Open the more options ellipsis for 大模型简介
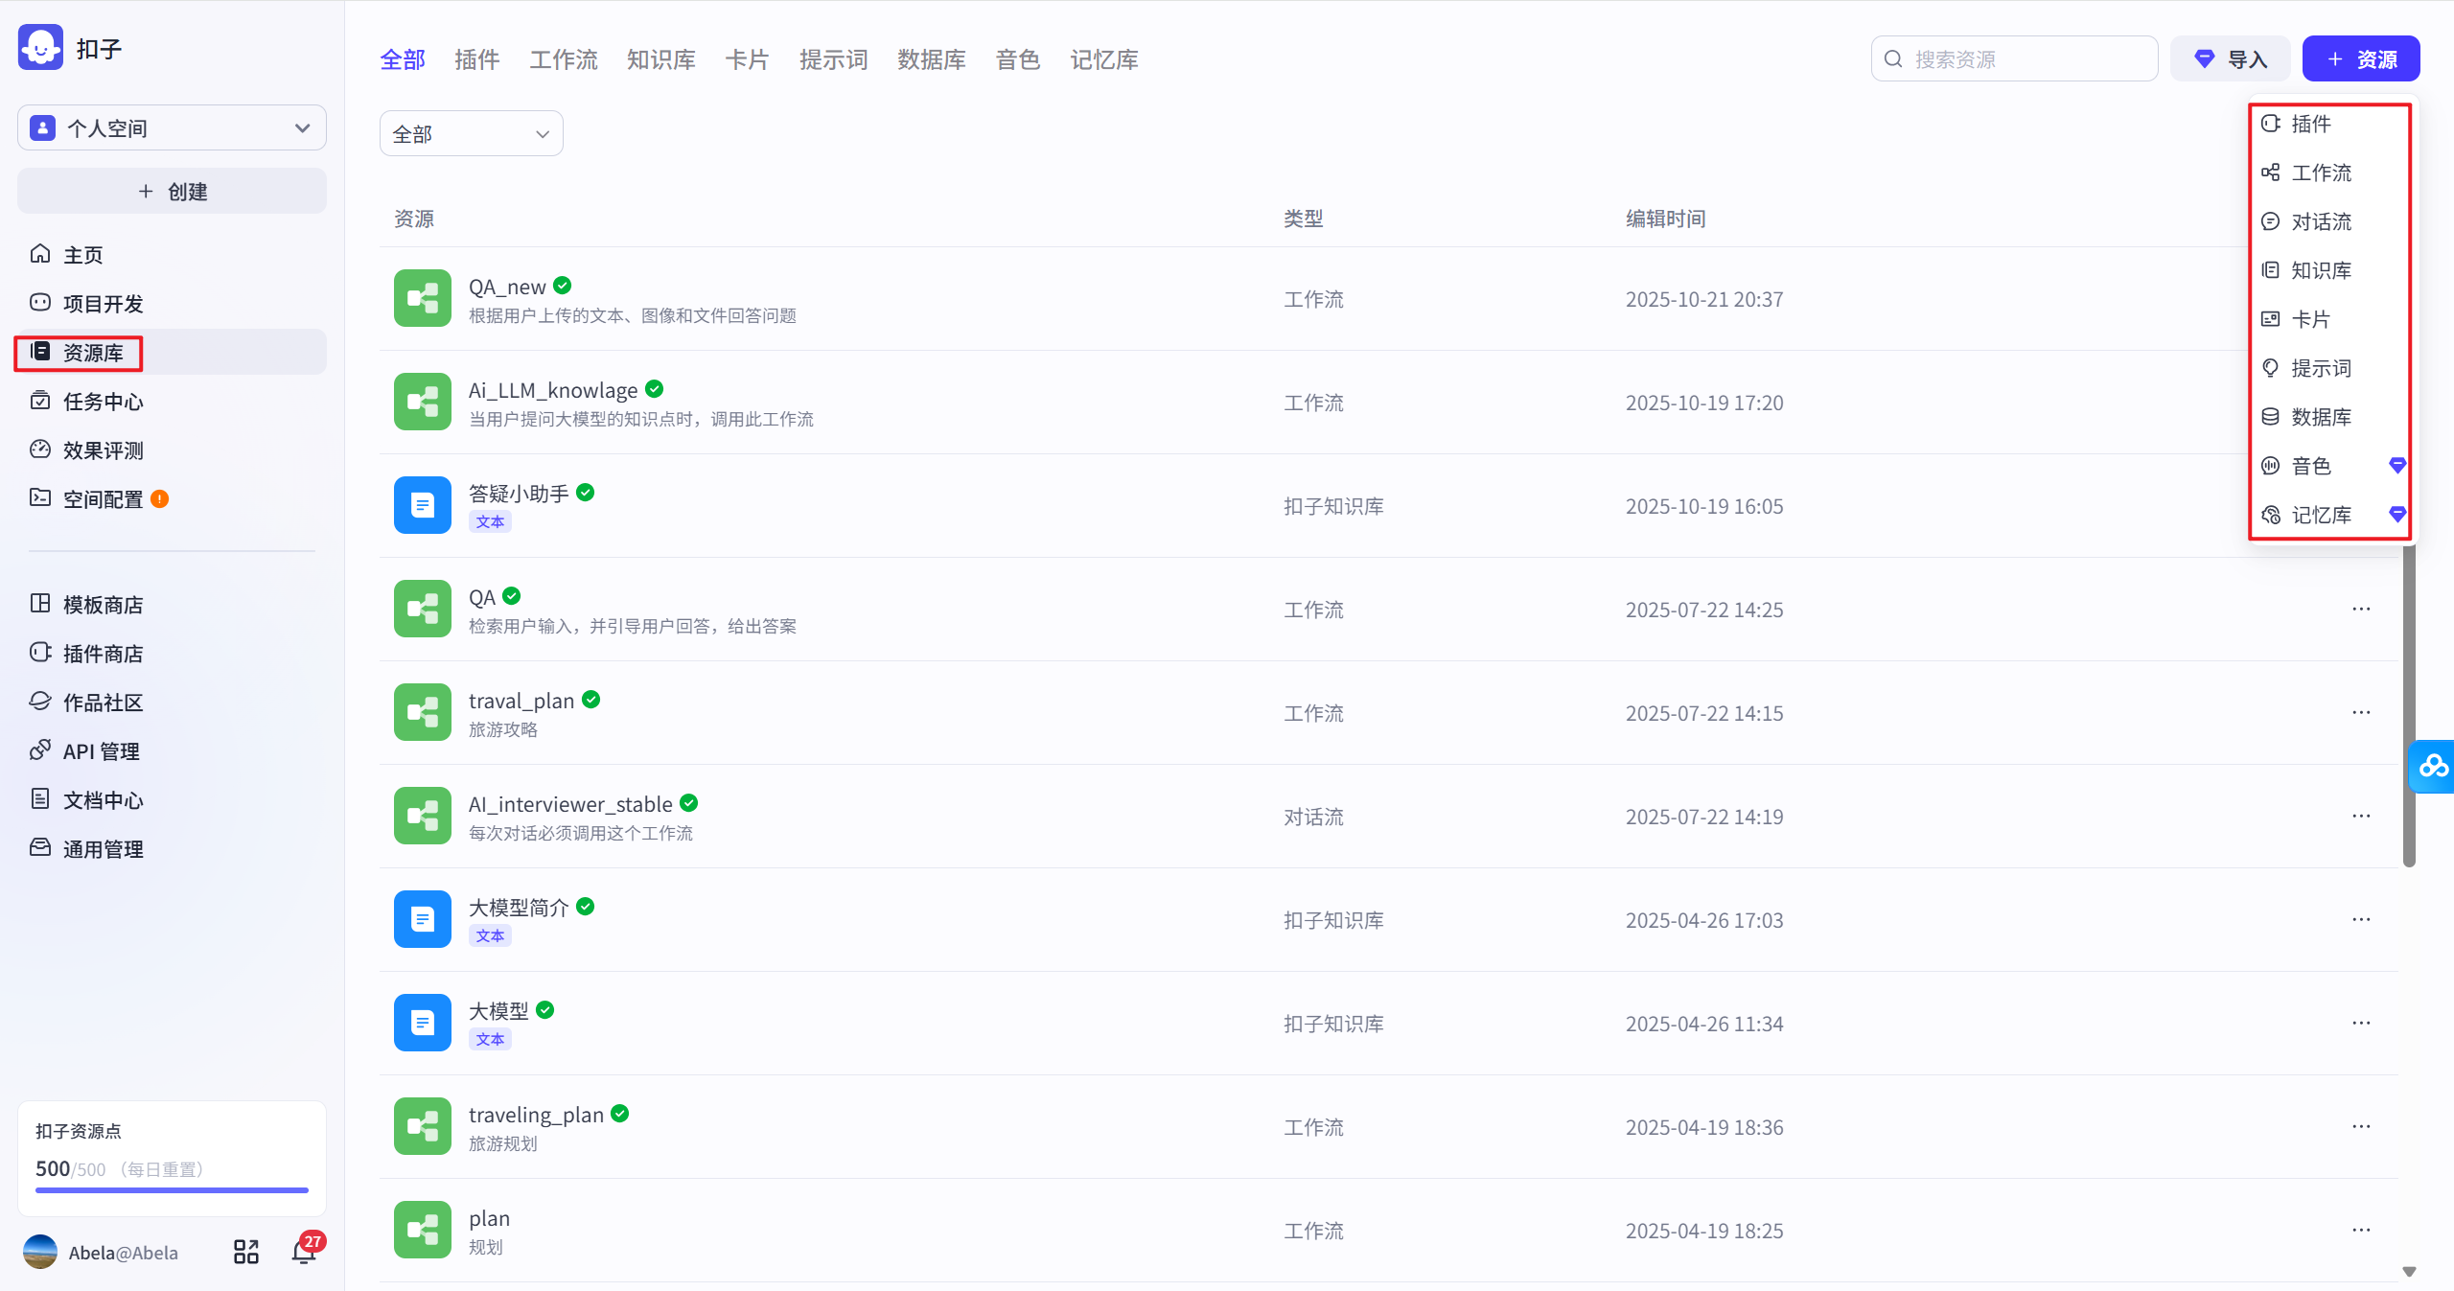 tap(2361, 919)
